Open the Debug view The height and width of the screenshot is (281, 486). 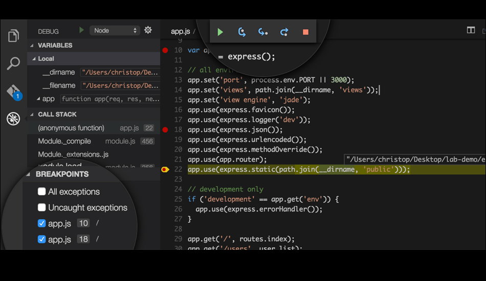(13, 119)
